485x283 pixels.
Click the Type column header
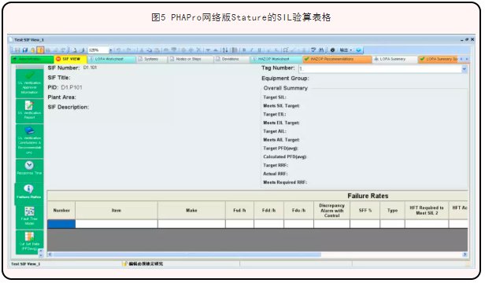tap(393, 211)
